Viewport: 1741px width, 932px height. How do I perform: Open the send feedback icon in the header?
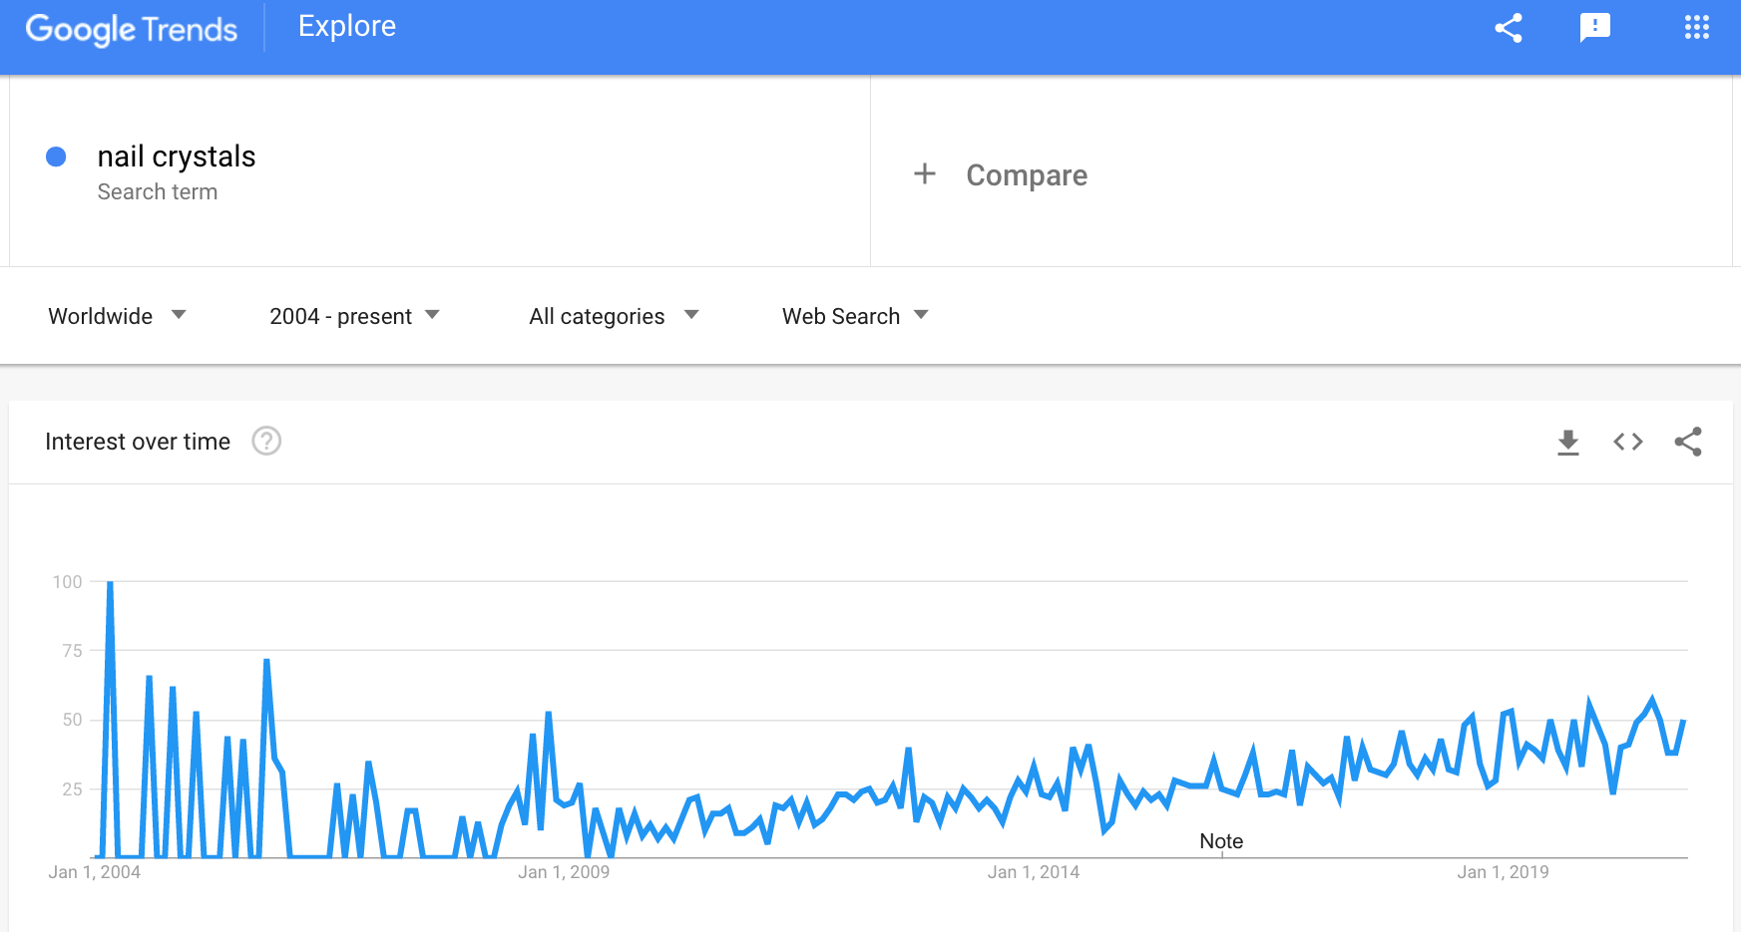coord(1595,28)
